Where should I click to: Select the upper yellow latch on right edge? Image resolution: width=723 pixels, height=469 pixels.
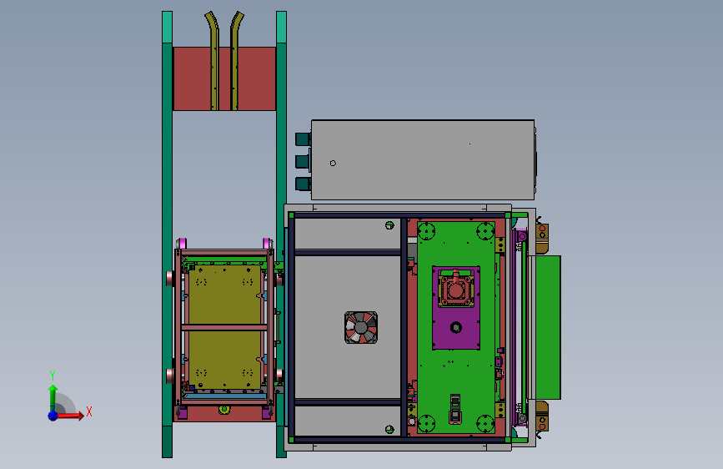coord(542,239)
